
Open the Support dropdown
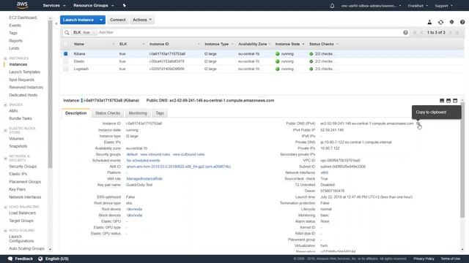(443, 6)
